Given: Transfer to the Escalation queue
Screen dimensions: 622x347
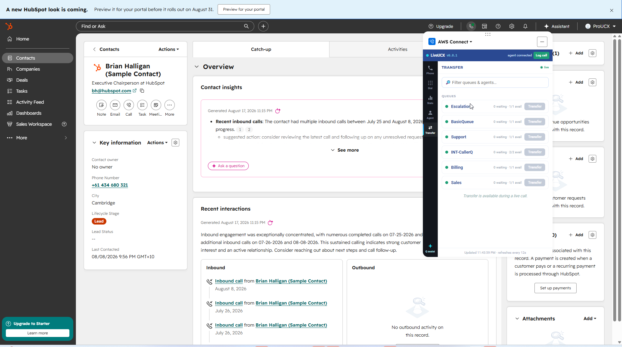Looking at the screenshot, I should coord(535,106).
